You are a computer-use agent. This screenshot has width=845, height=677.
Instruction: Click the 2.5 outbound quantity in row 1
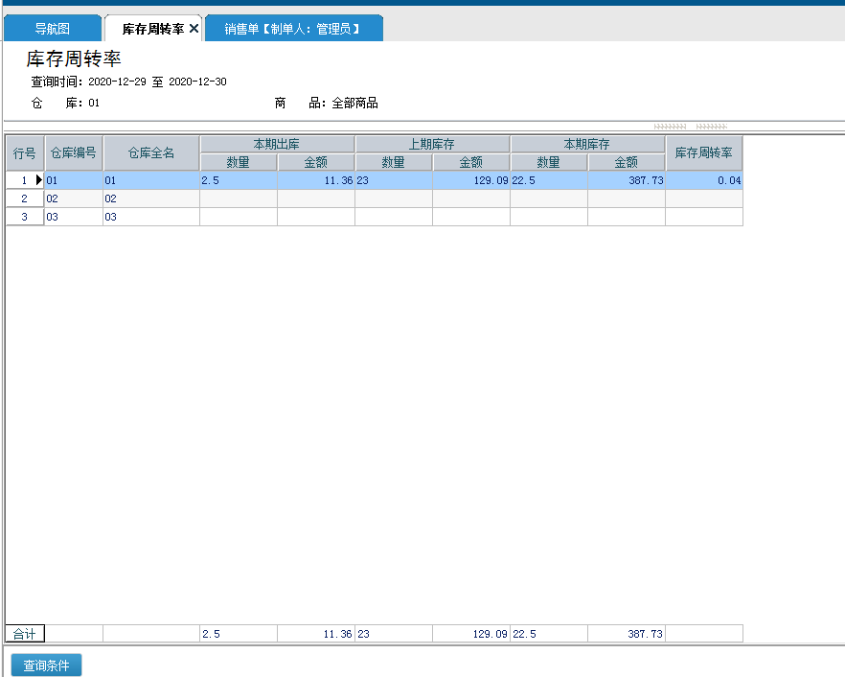tap(239, 180)
